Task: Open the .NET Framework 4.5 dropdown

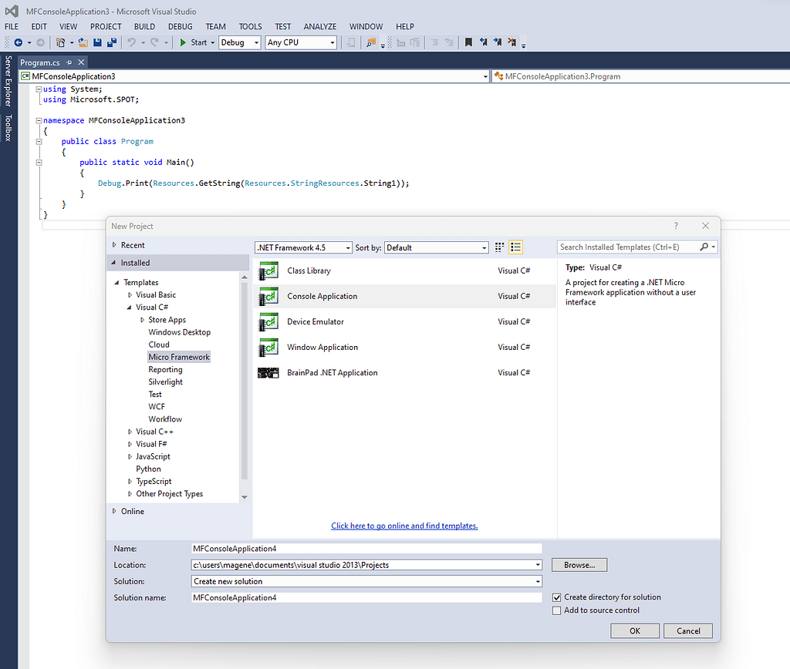Action: pos(303,247)
